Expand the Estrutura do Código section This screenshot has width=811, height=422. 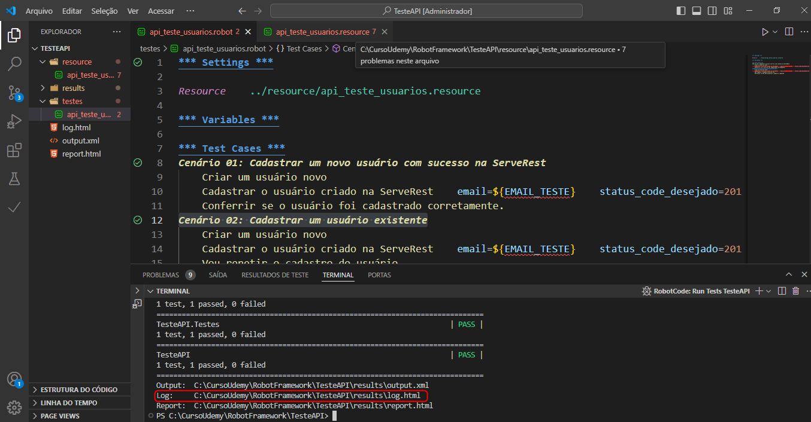(80, 389)
